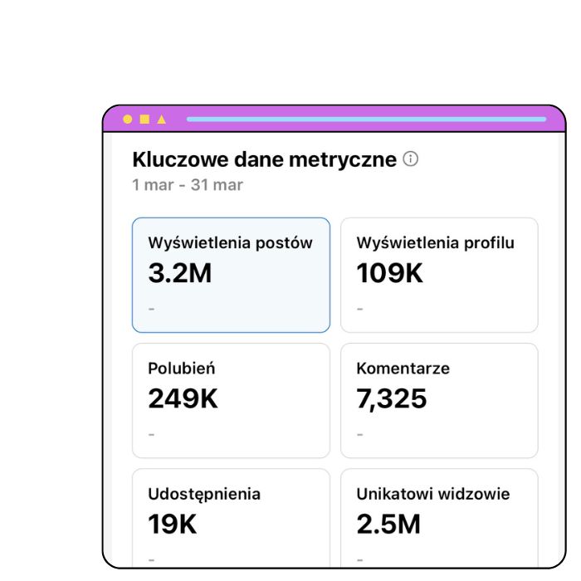
Task: Open the Komentarze metric card
Action: click(x=439, y=400)
